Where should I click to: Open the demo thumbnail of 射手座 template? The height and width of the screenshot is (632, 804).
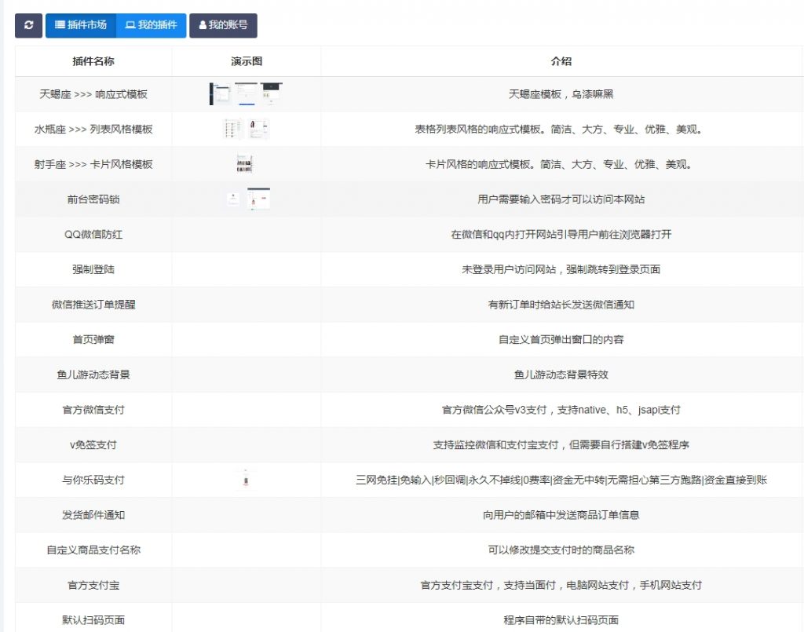pyautogui.click(x=245, y=164)
